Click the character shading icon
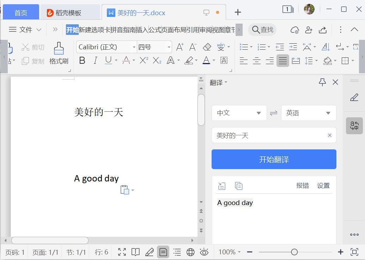365x260 pixels. [x=224, y=61]
